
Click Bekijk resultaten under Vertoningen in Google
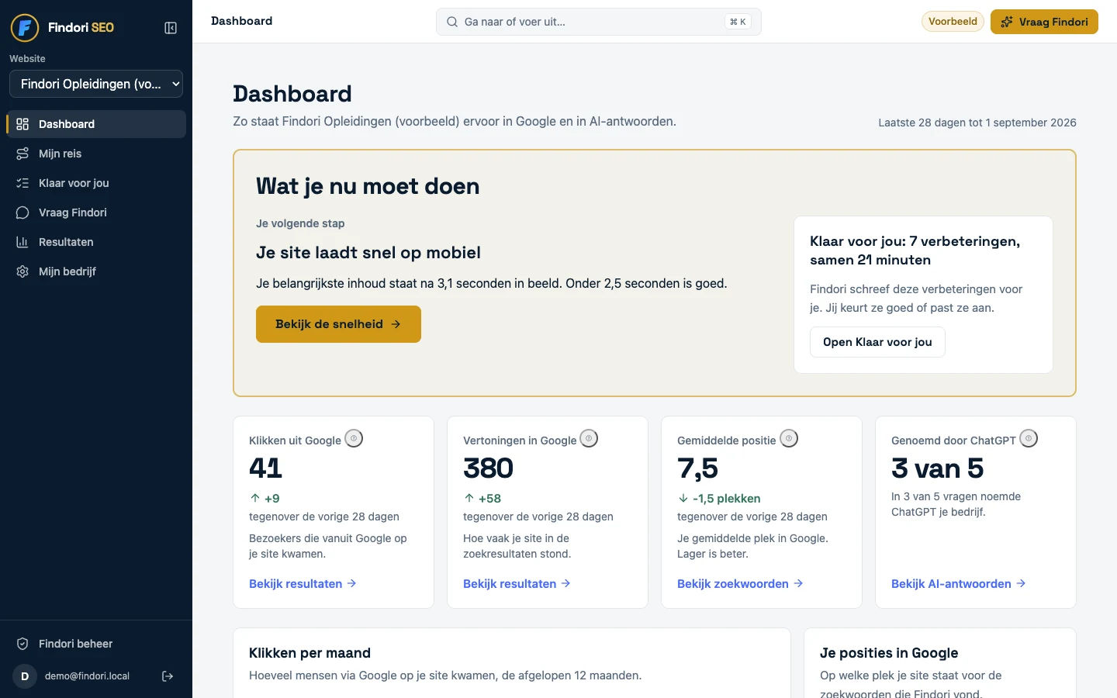coord(517,584)
